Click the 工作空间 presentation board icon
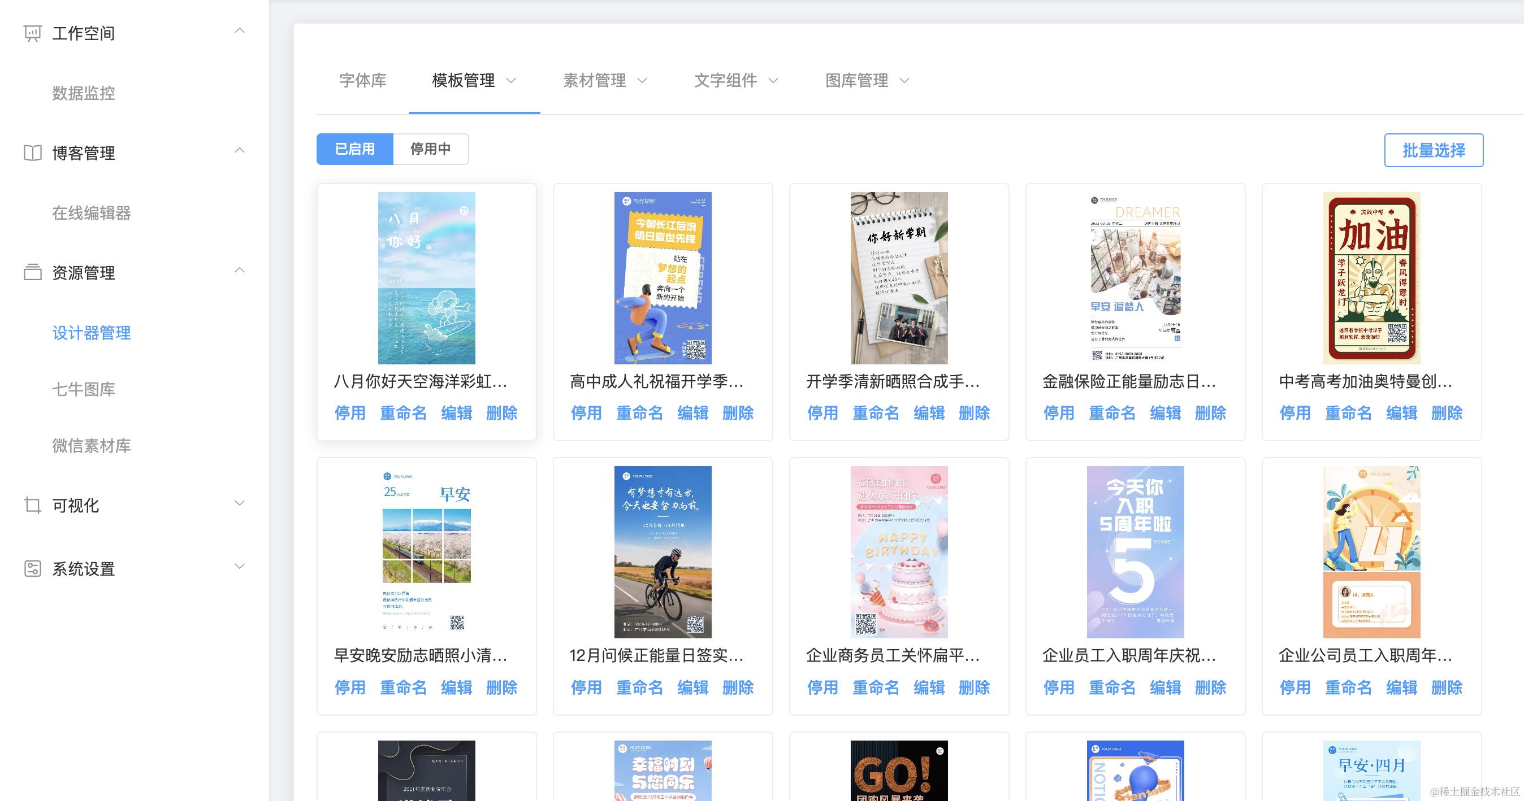This screenshot has height=801, width=1524. click(x=33, y=33)
